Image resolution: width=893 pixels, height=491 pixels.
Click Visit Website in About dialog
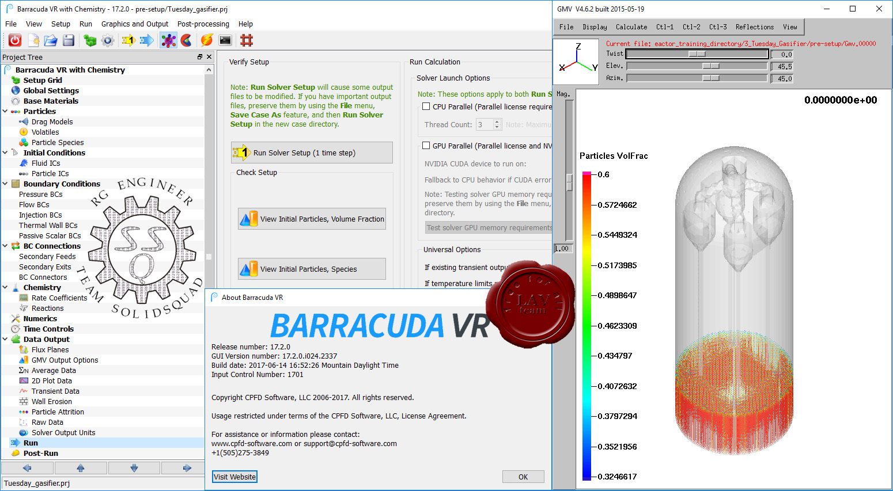click(234, 477)
